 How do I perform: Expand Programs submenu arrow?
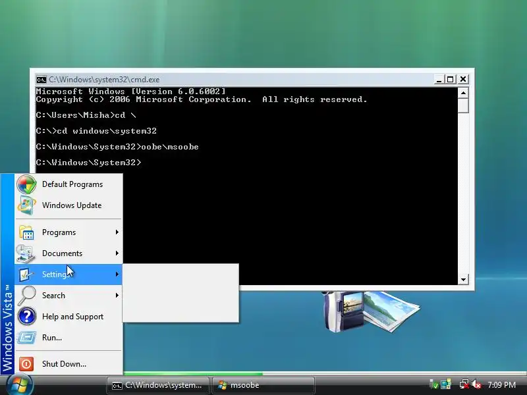117,232
